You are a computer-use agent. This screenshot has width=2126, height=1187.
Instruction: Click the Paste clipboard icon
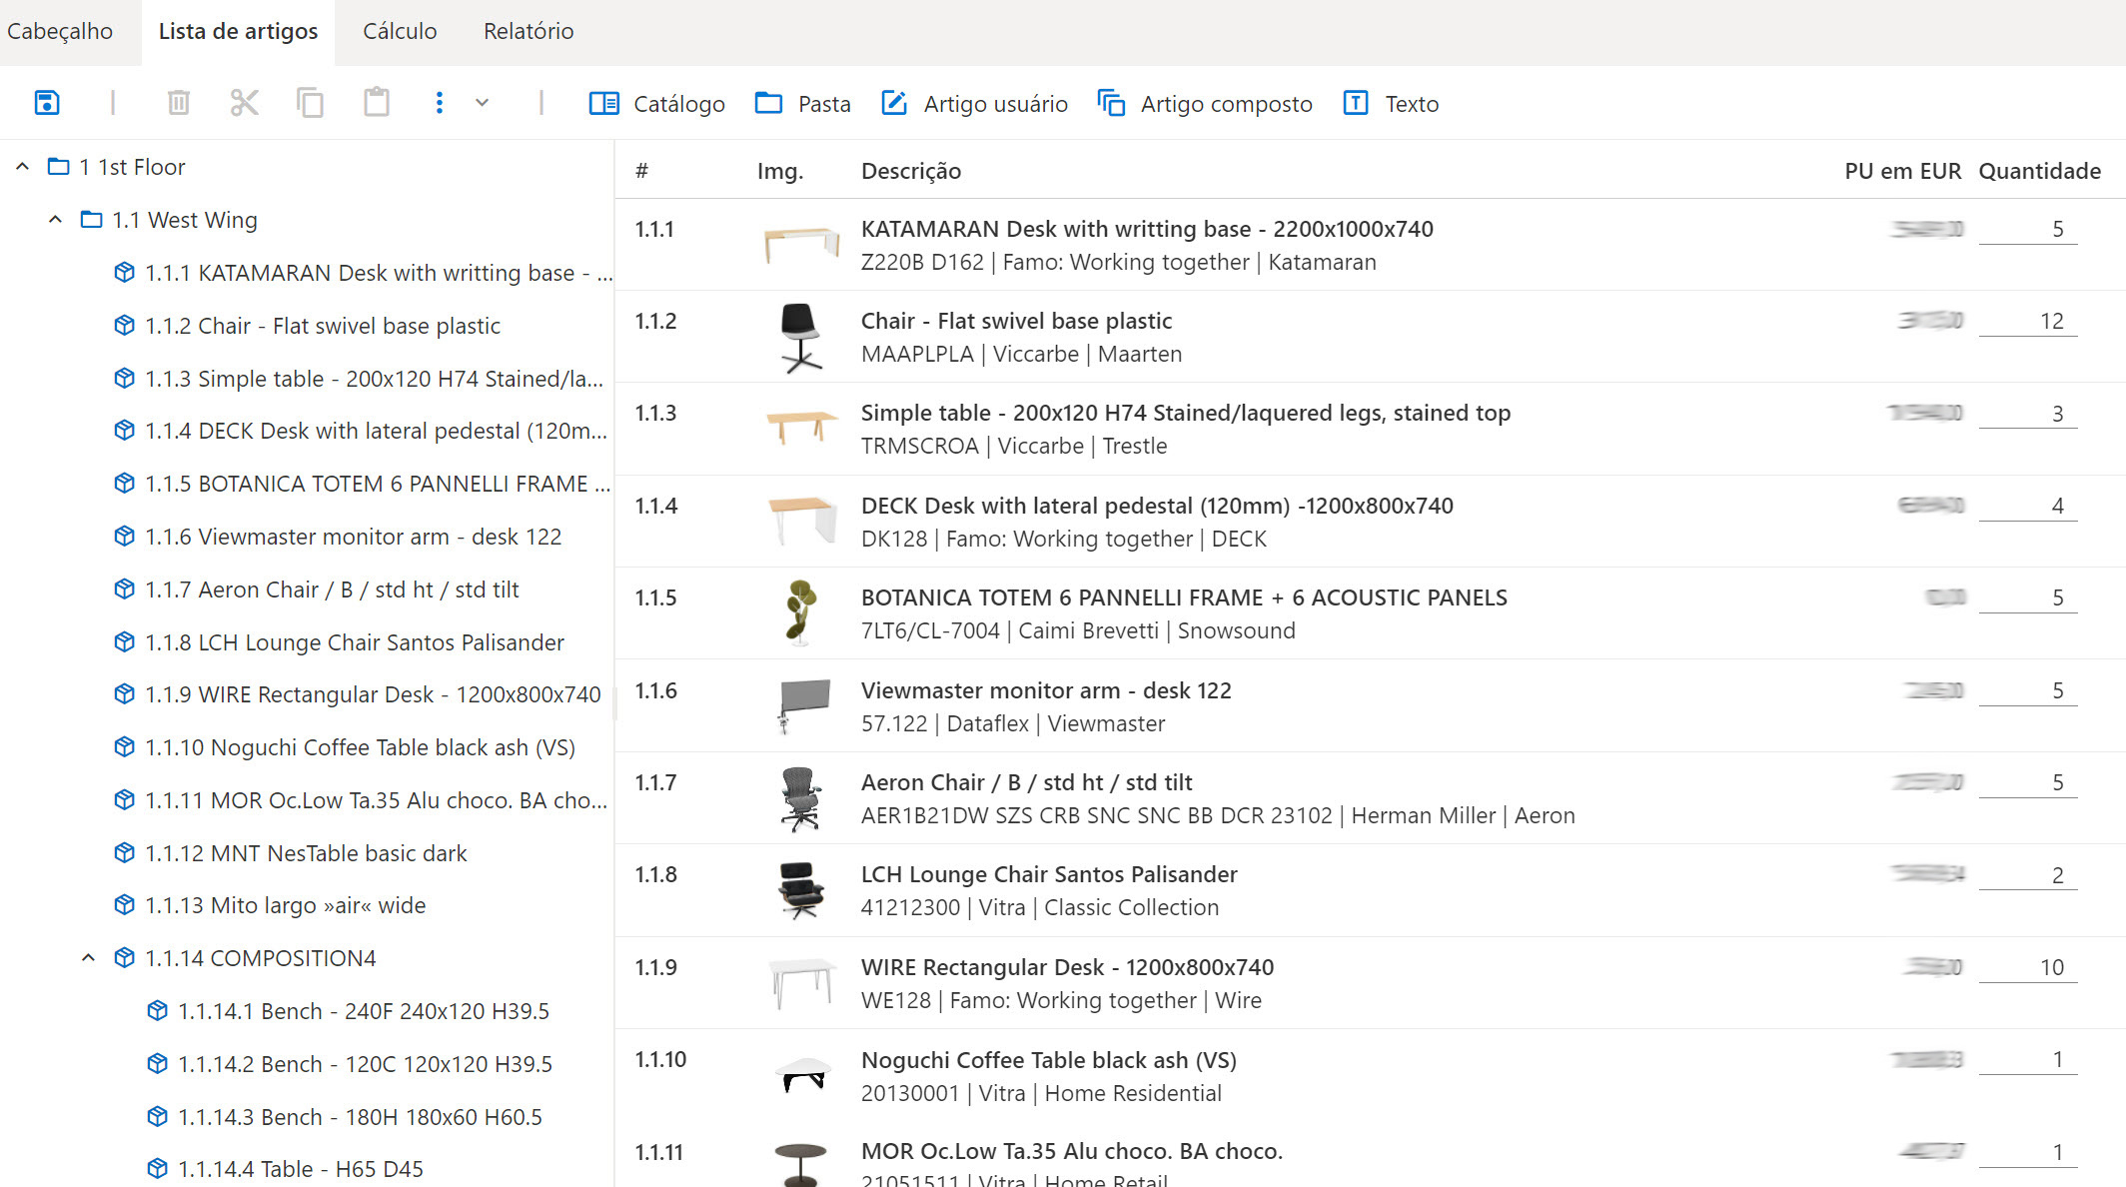[377, 103]
